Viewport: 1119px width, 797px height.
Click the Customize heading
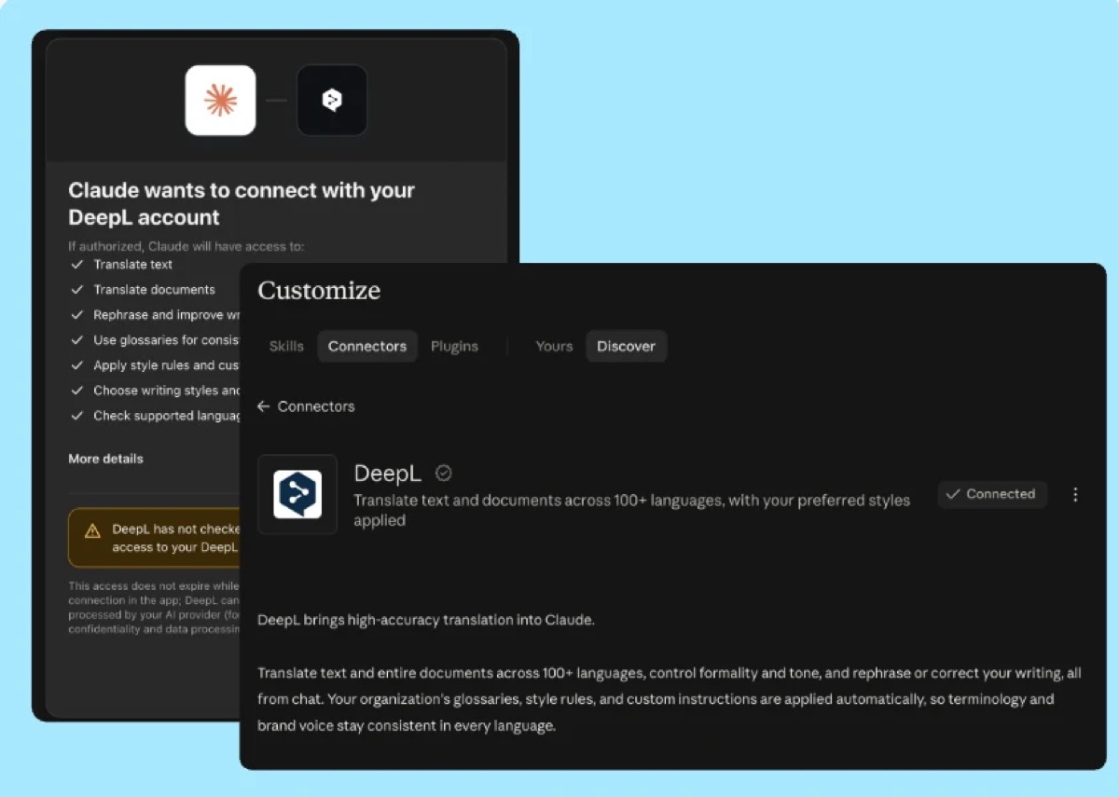(319, 291)
